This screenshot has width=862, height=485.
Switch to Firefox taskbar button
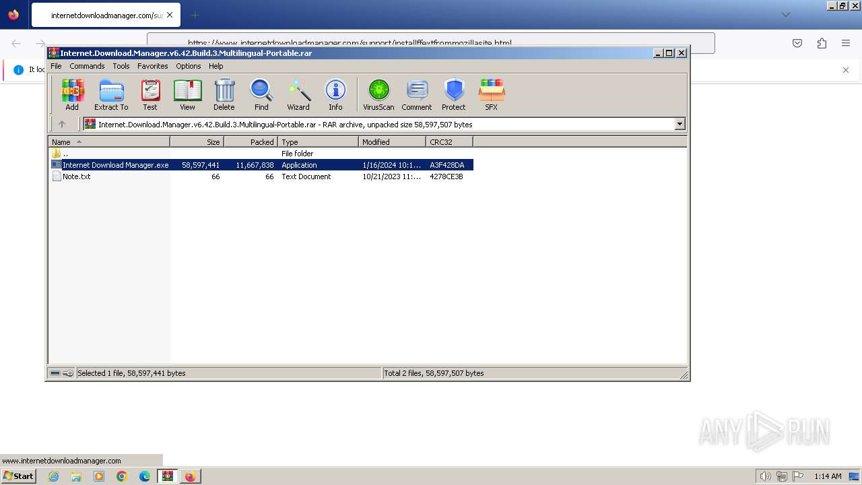[x=191, y=476]
